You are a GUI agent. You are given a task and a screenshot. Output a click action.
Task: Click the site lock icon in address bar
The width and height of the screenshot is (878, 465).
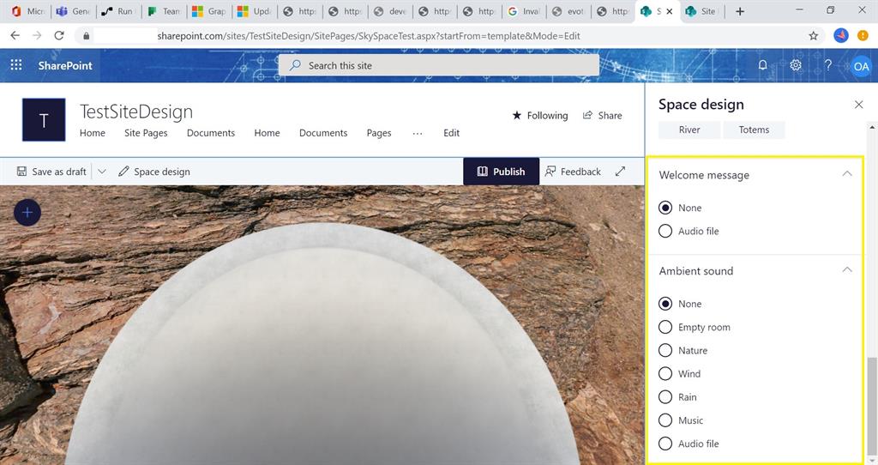[x=86, y=36]
